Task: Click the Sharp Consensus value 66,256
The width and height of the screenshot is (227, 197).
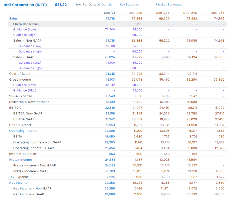Action: coord(137,24)
